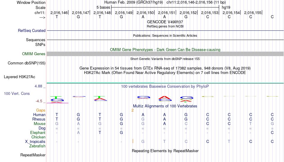
Task: Open the 100 Vert. Cons track label
Action: pyautogui.click(x=17, y=93)
